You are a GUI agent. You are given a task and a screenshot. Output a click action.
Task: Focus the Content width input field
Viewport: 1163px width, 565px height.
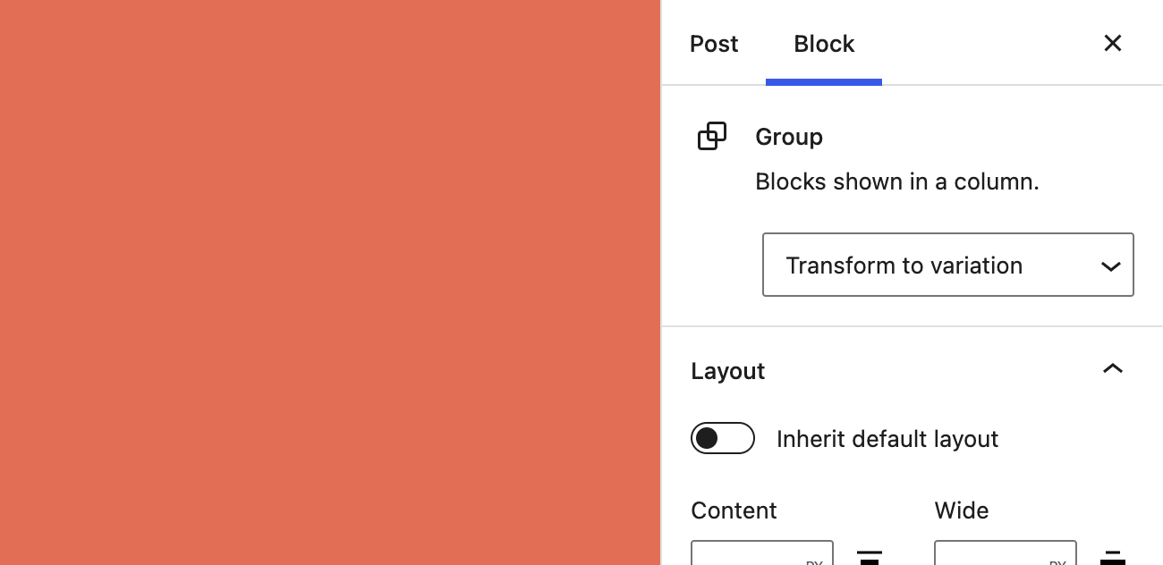point(747,554)
